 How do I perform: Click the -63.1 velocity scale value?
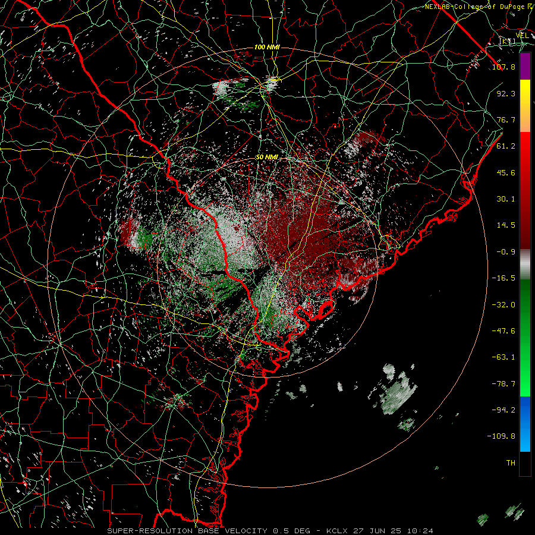click(503, 357)
